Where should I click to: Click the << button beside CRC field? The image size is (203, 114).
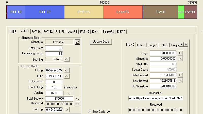click(67, 76)
